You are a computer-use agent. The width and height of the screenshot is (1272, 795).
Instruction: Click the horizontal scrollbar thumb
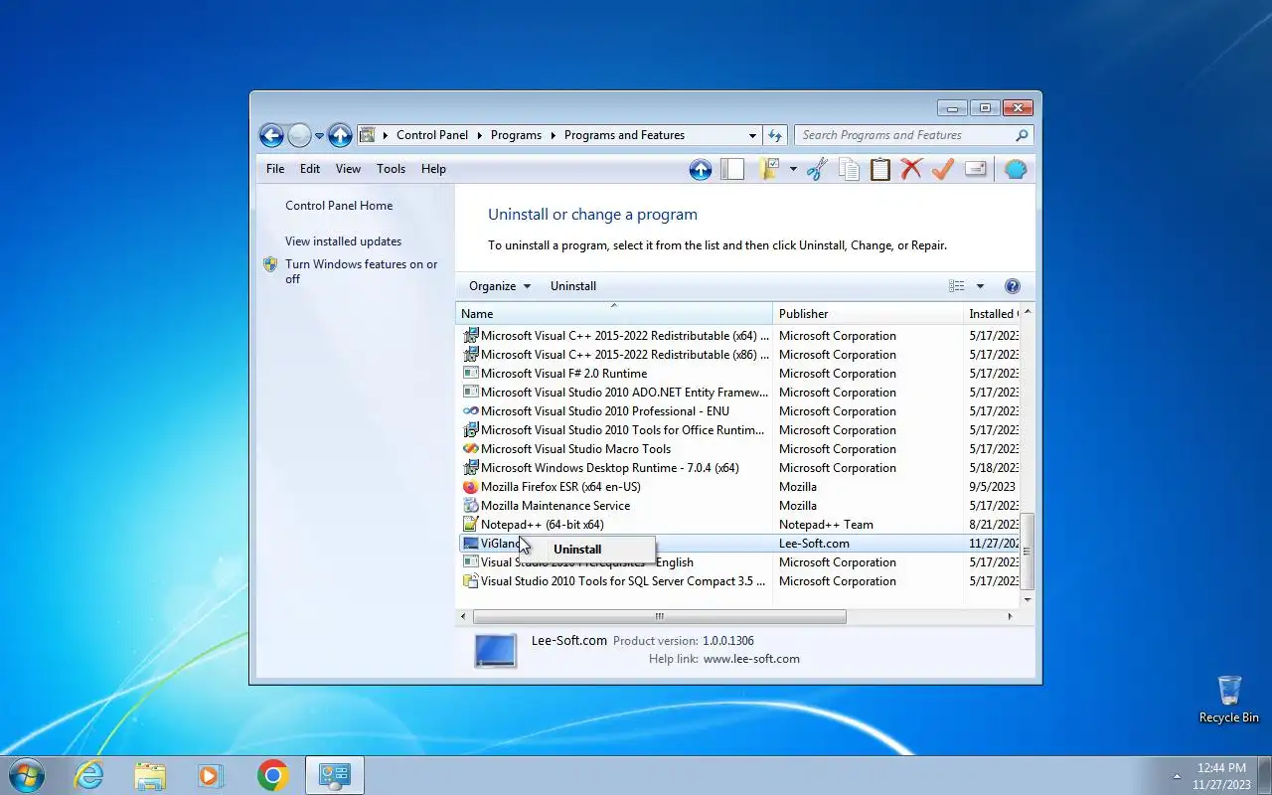click(659, 617)
